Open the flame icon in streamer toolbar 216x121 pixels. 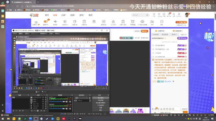click(x=113, y=22)
